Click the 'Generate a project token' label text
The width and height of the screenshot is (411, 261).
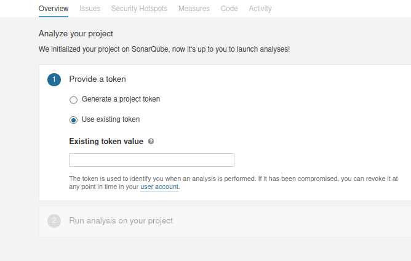point(121,99)
